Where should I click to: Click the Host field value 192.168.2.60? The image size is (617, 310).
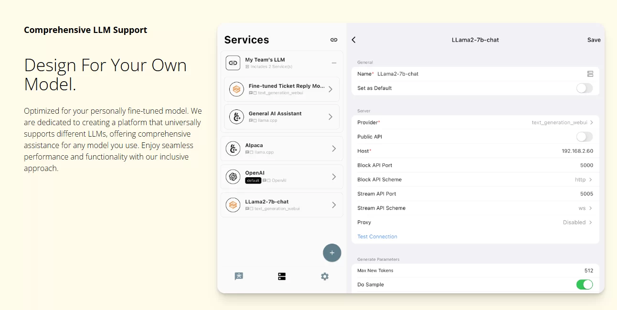click(x=577, y=151)
